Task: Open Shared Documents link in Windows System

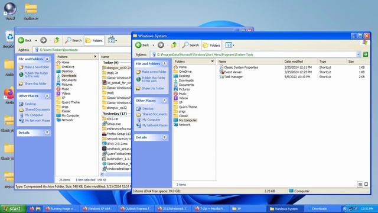Action: (x=155, y=114)
